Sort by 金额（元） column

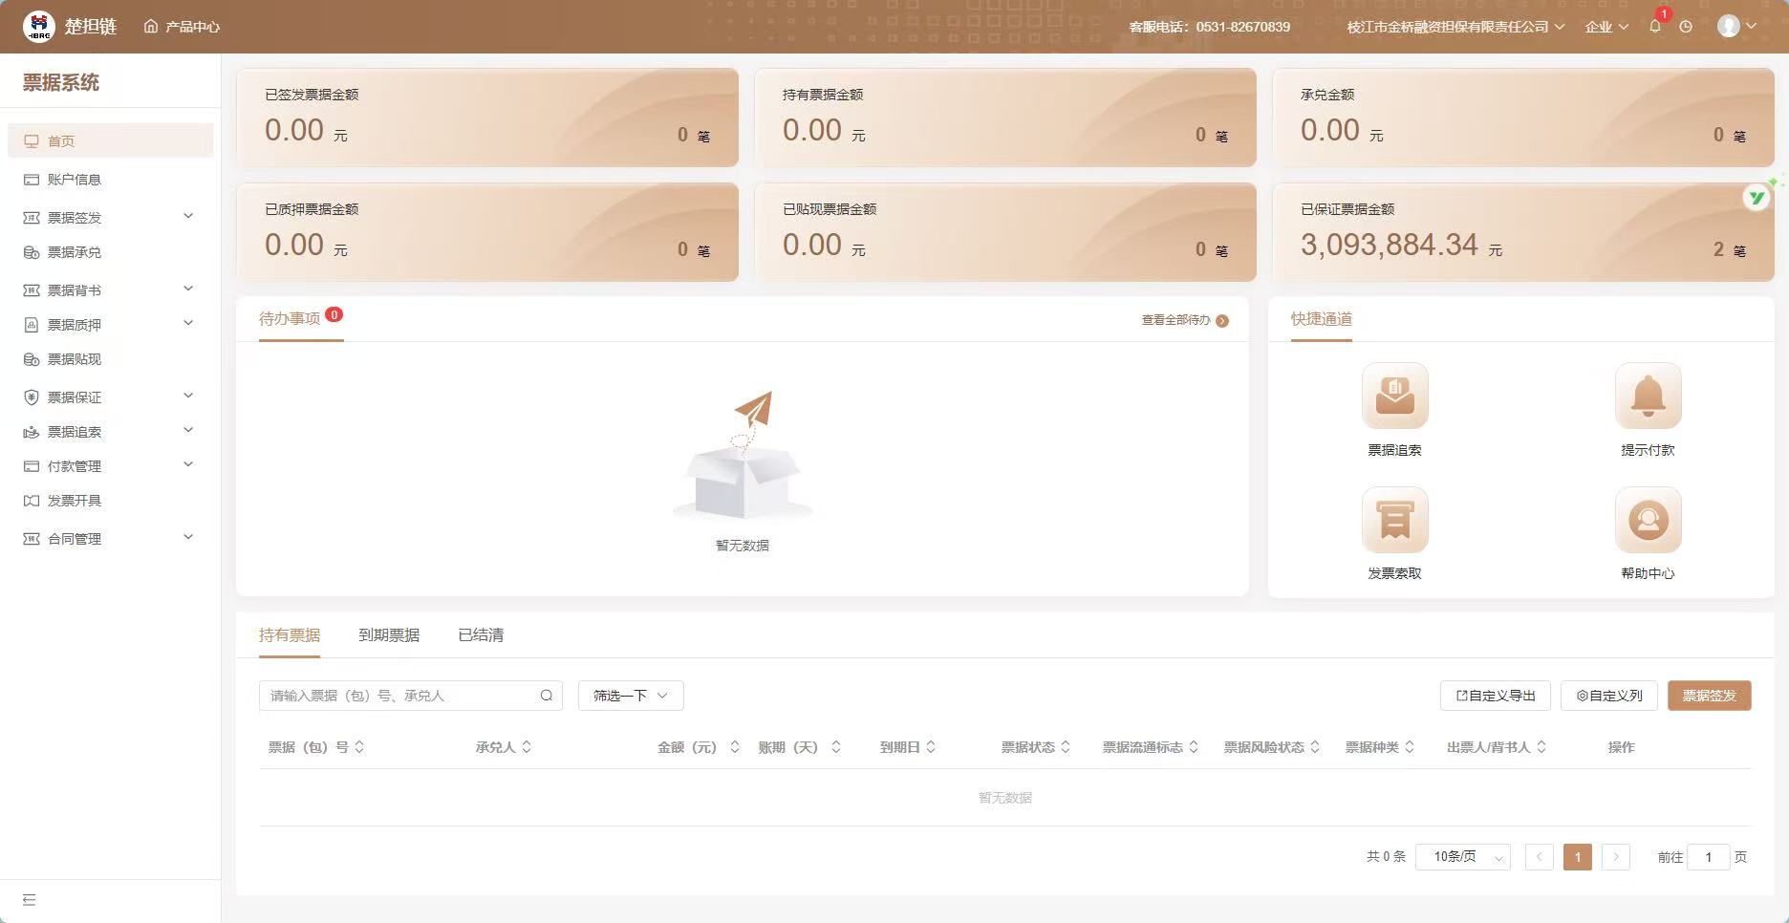tap(734, 747)
